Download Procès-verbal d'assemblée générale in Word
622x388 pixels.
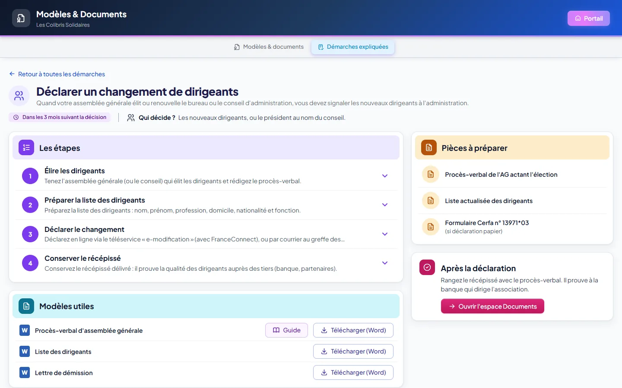(353, 330)
